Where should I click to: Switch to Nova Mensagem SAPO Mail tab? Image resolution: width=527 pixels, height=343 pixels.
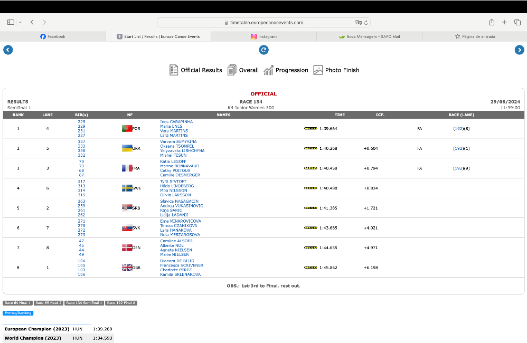[x=369, y=36]
